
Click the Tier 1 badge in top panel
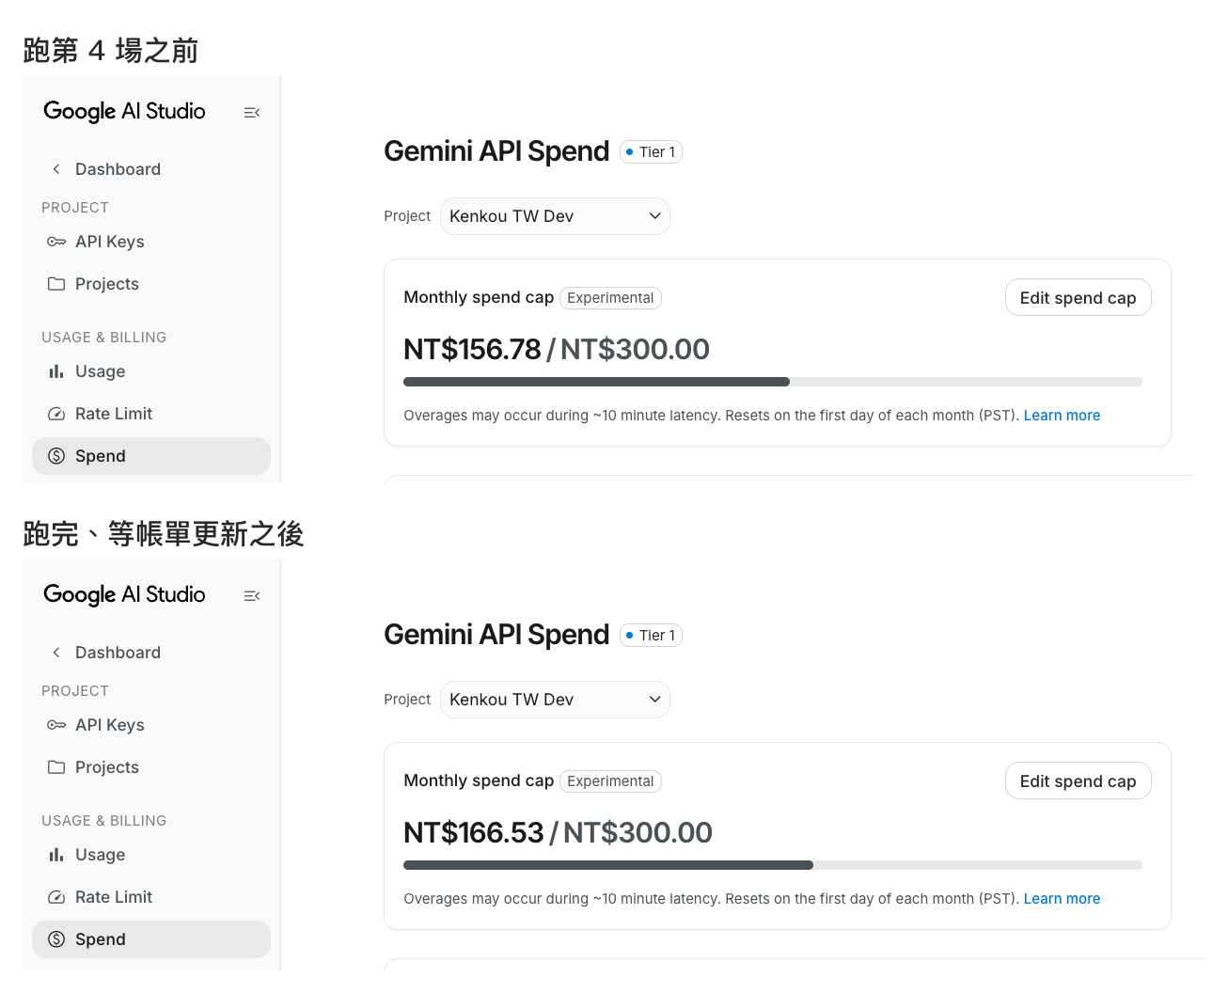tap(651, 152)
